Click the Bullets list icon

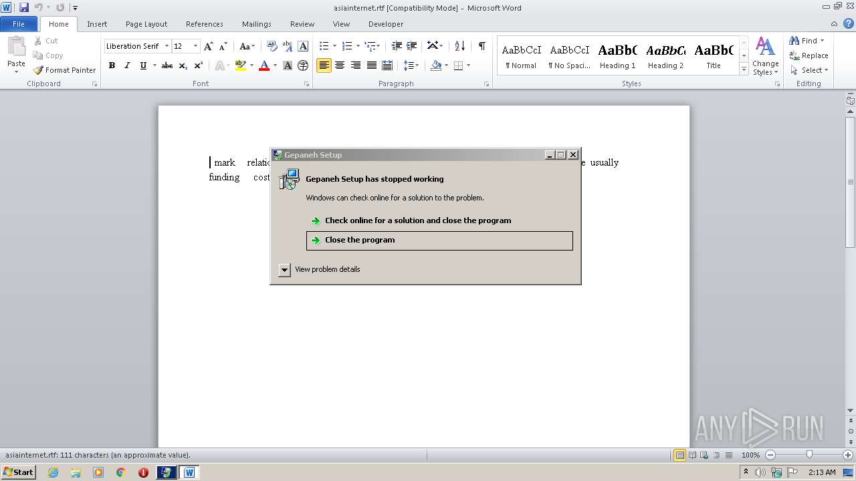point(324,46)
